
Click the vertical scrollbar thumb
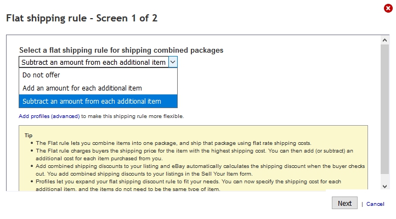pyautogui.click(x=384, y=109)
